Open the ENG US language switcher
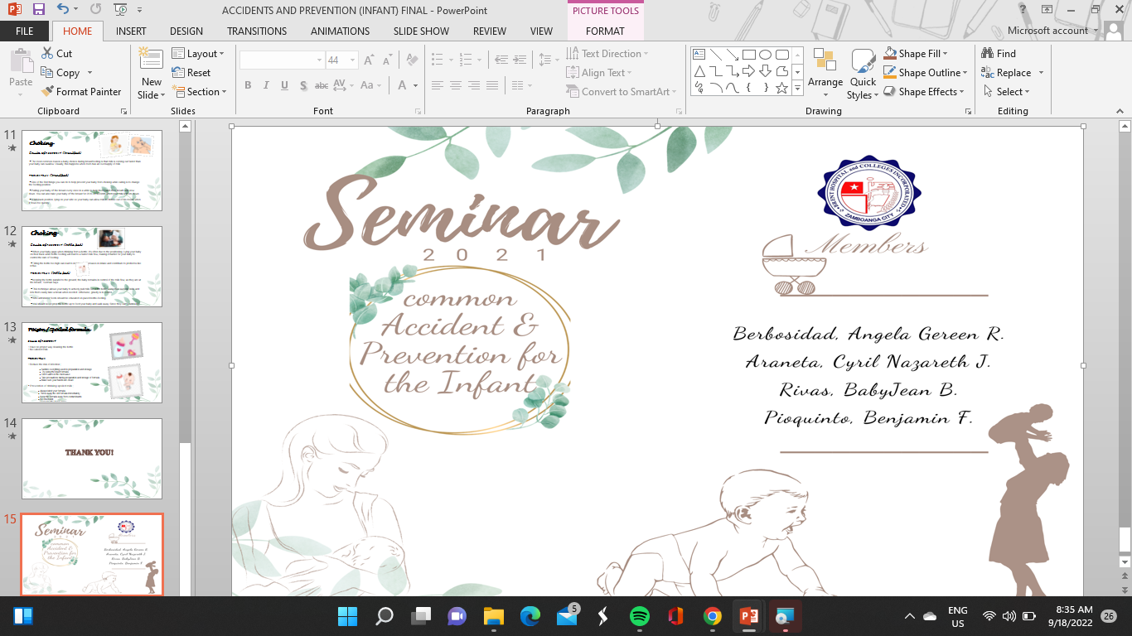1132x636 pixels. tap(957, 616)
